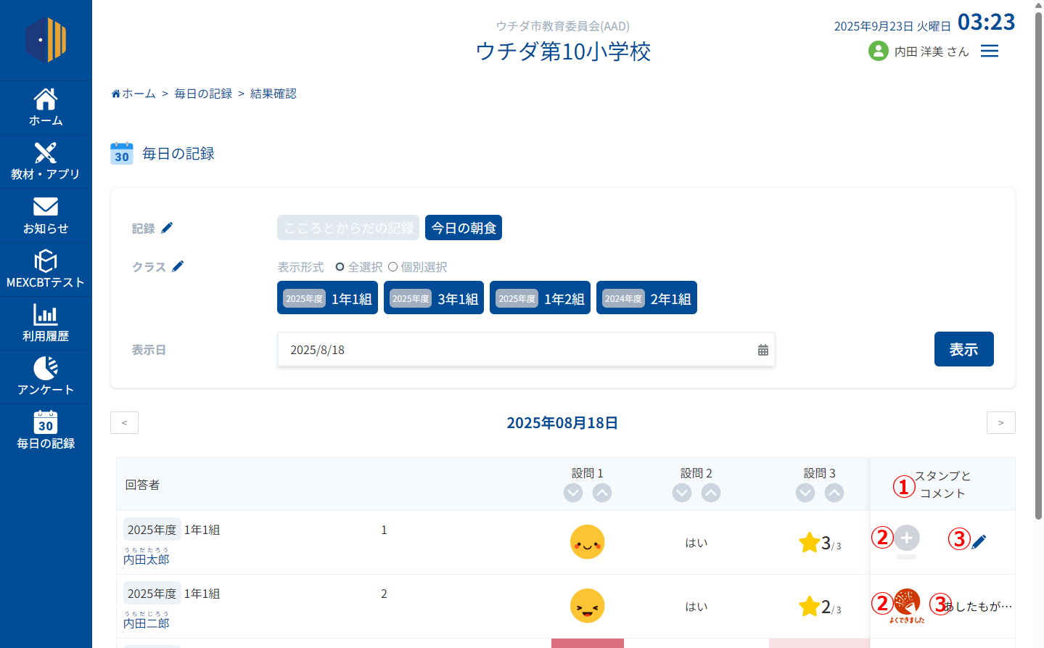Go to 毎日の記録 via the breadcrumb link

click(203, 94)
